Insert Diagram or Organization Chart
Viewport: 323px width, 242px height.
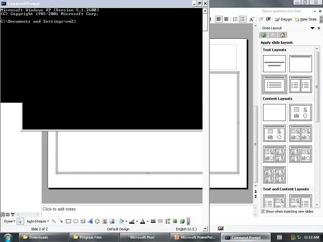97,221
